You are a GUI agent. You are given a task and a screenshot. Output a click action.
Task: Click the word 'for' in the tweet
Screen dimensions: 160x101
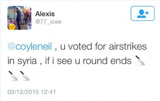[100, 46]
